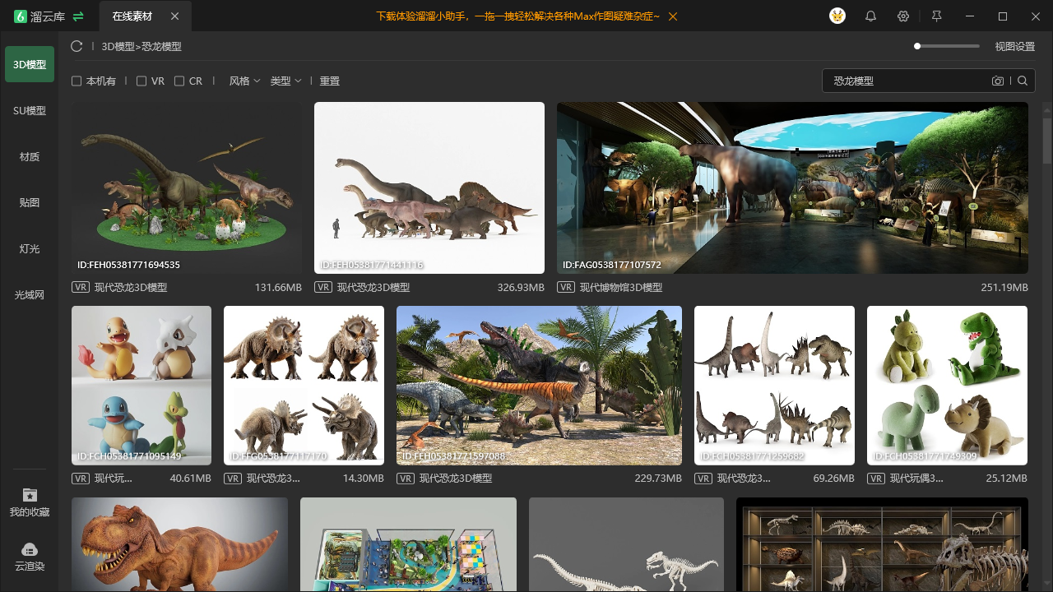Click the VR badge under the 14.30MB model
The width and height of the screenshot is (1053, 592).
[233, 478]
